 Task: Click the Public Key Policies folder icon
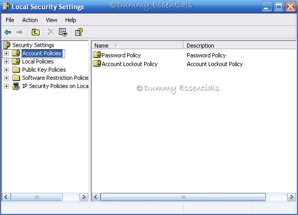pos(16,70)
